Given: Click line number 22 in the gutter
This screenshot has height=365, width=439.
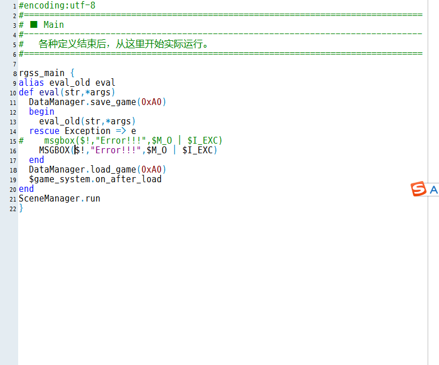Looking at the screenshot, I should [13, 209].
